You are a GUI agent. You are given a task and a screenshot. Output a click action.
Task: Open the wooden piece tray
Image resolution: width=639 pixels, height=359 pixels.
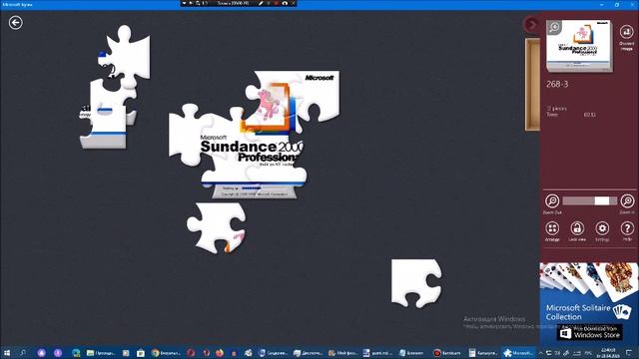tap(532, 85)
